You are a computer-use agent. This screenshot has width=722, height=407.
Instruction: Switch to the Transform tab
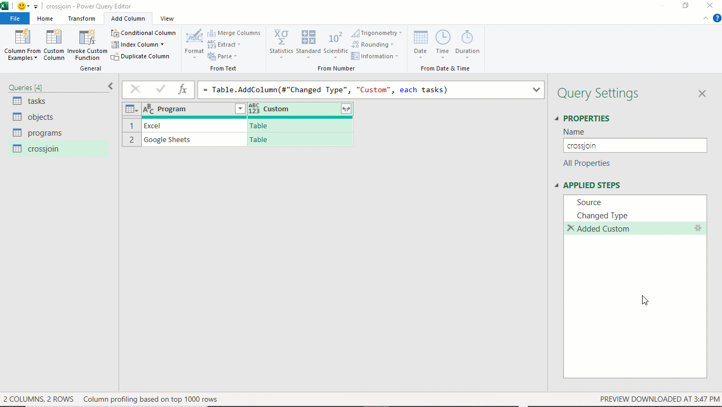click(x=82, y=19)
